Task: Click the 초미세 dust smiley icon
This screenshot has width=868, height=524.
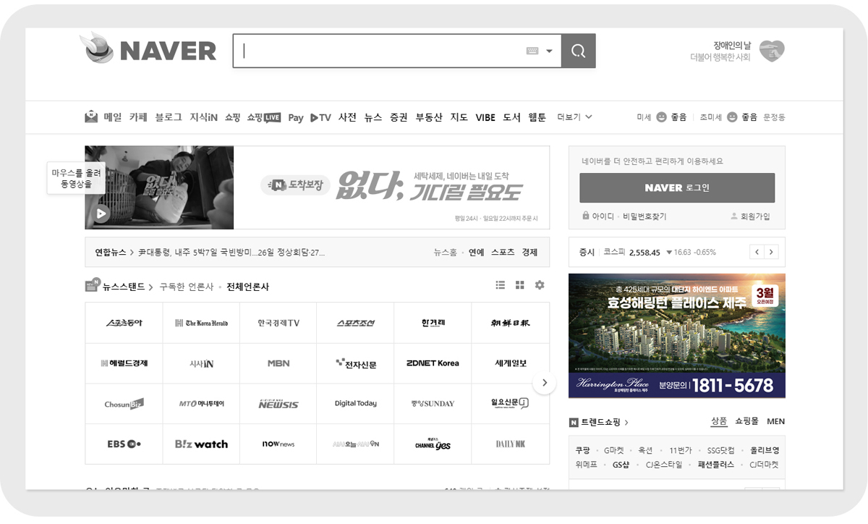Action: pos(732,117)
